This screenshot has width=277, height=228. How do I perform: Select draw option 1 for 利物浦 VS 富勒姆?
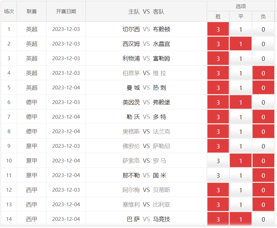click(241, 58)
